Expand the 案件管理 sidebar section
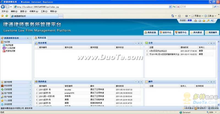This screenshot has height=114, width=220. click(30, 82)
